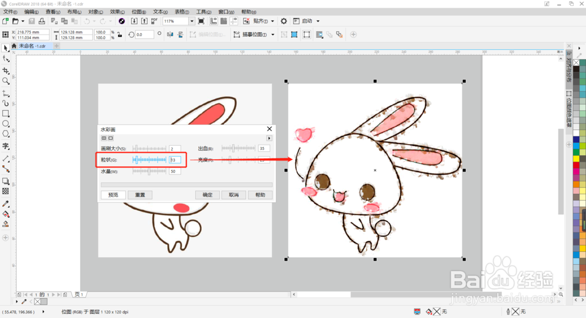Click the Print icon in toolbar
Screen dimensions: 586x318
pyautogui.click(x=42, y=21)
